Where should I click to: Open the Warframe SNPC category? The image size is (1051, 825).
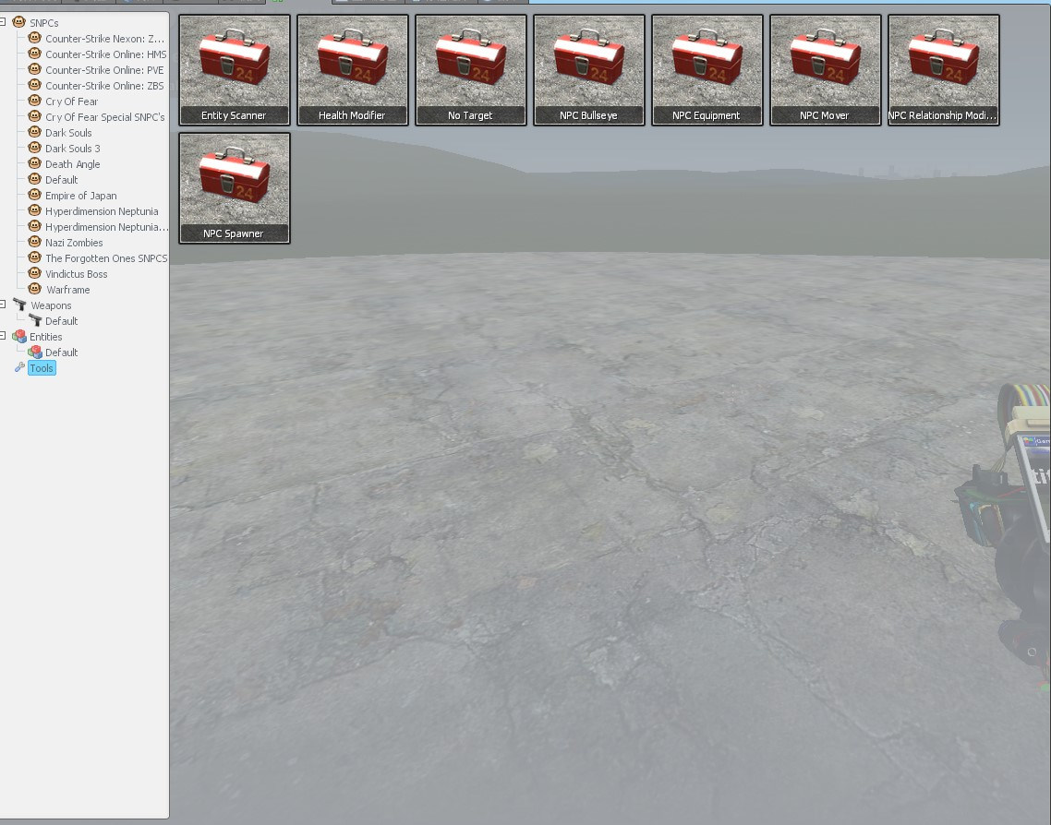pyautogui.click(x=67, y=290)
